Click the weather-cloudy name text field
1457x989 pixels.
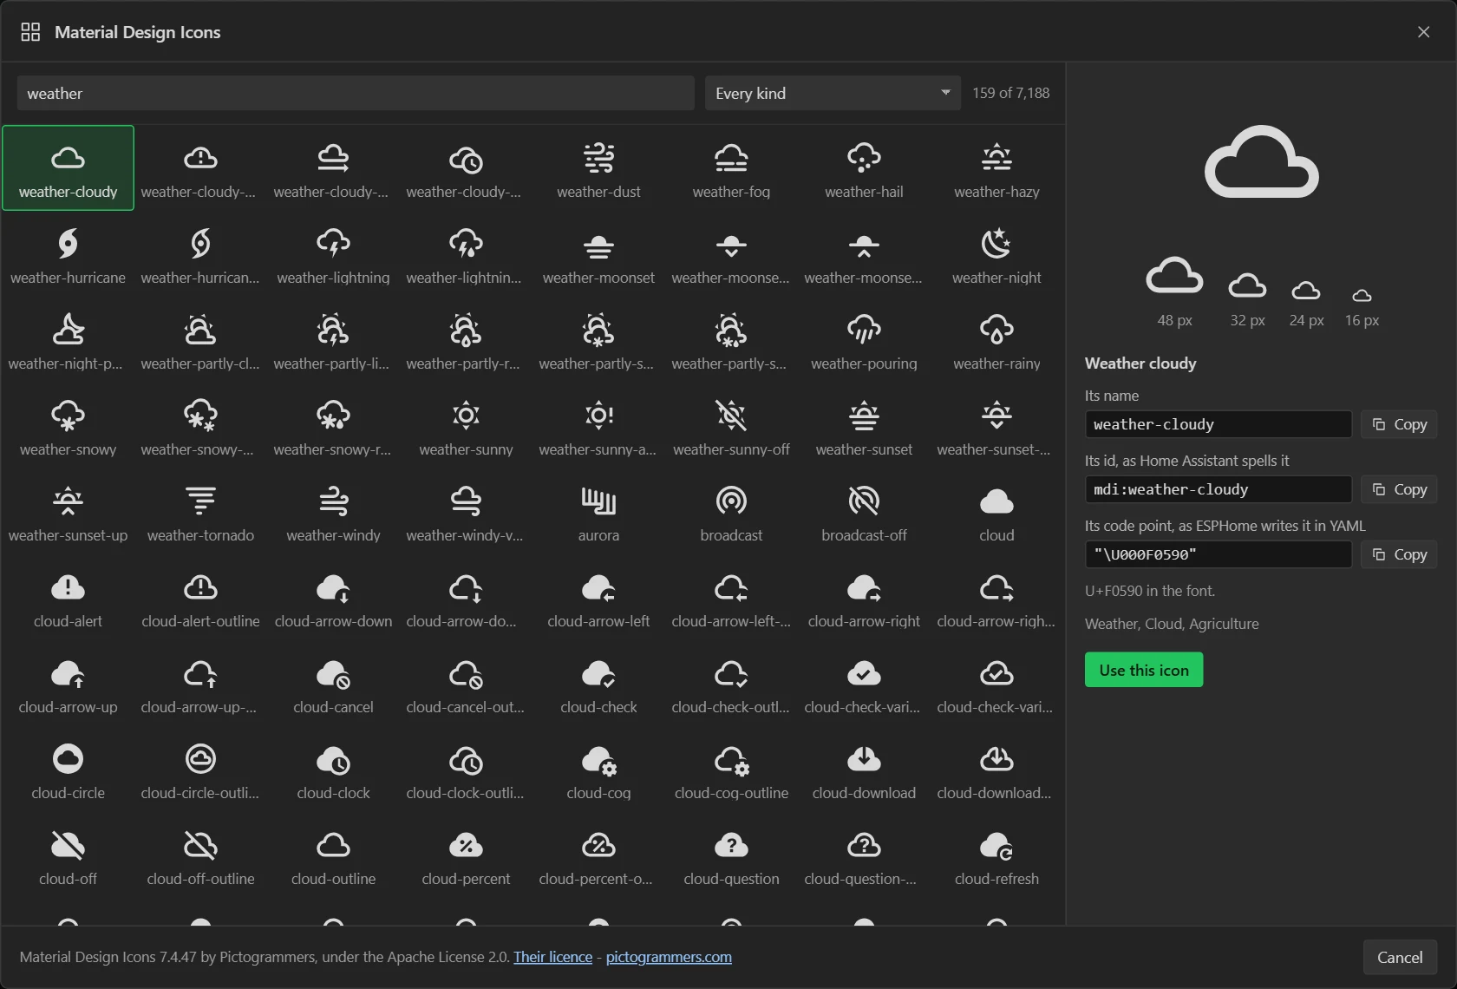(x=1218, y=424)
